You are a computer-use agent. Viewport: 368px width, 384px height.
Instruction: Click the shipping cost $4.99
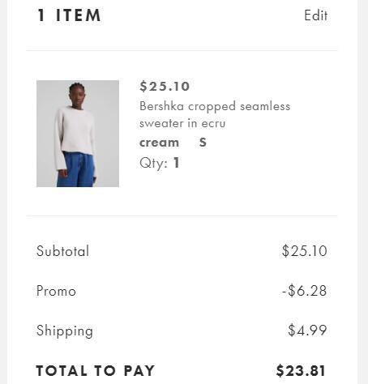307,331
